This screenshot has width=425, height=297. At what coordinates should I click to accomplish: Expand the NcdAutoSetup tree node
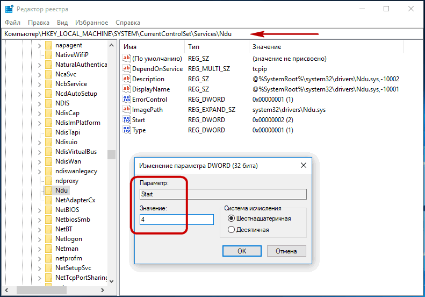tap(40, 94)
